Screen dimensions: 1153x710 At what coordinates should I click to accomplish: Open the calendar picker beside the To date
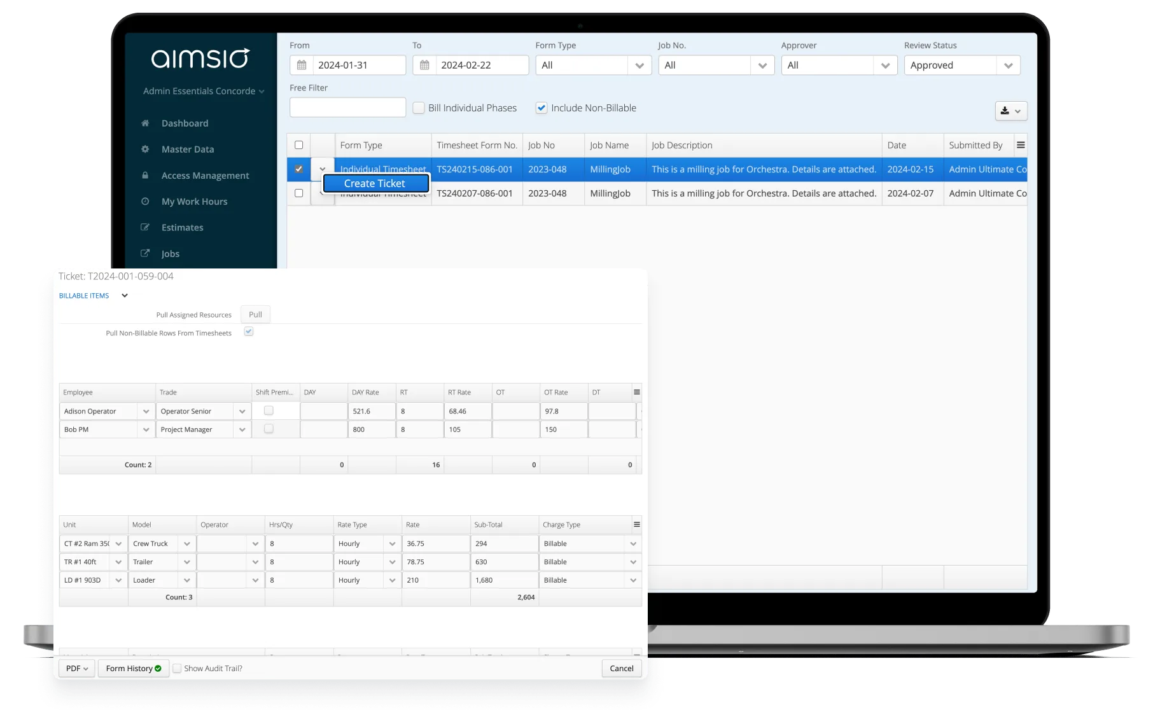pos(424,65)
